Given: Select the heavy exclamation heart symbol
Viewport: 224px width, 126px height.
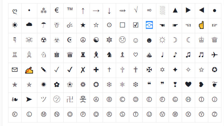Looking at the screenshot, I should click(x=175, y=85).
